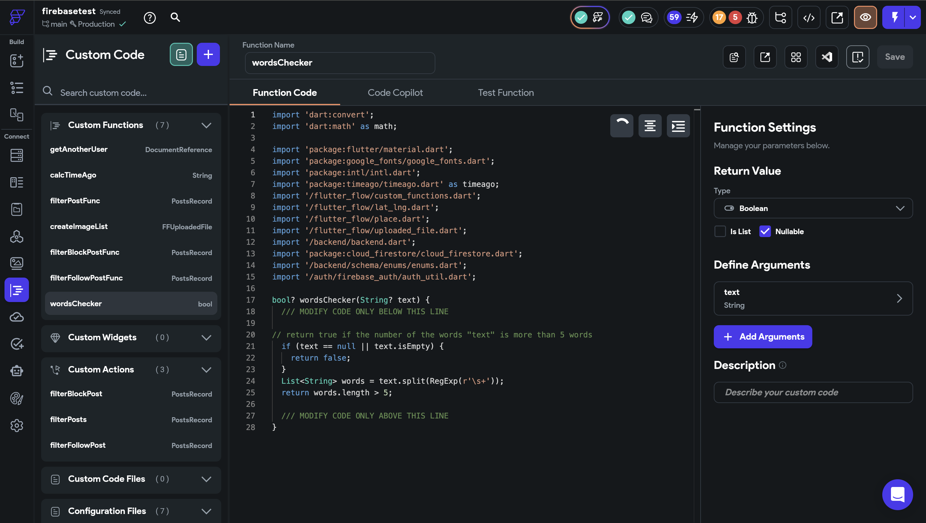The width and height of the screenshot is (926, 523).
Task: Open in VS Code icon
Action: 826,57
